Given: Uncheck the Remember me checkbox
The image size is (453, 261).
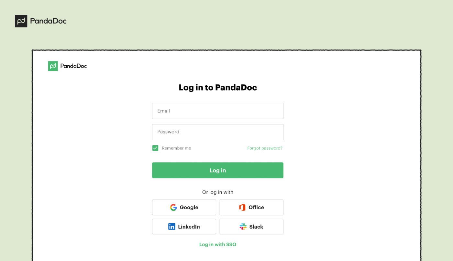Looking at the screenshot, I should 155,148.
